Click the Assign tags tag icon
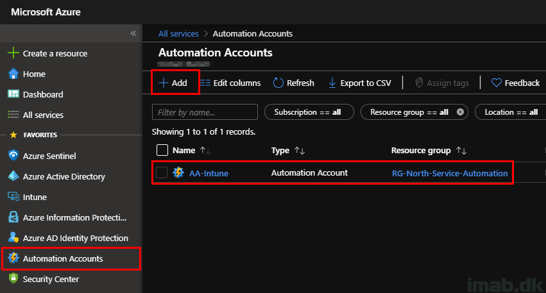The height and width of the screenshot is (293, 546). [x=419, y=83]
